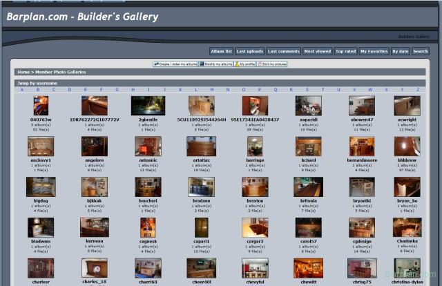This screenshot has height=286, width=442.
Task: Jump to usernames starting with A
Action: click(x=22, y=90)
